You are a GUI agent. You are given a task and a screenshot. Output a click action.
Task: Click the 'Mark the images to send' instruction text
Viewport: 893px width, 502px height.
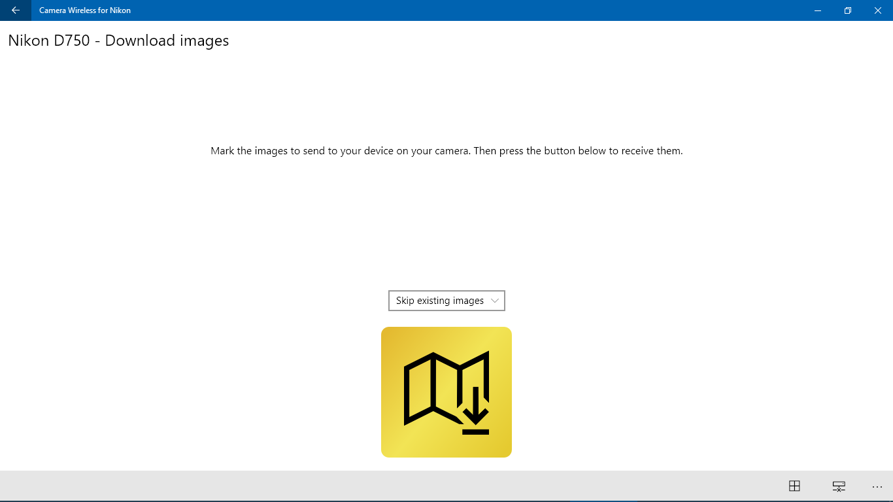446,151
